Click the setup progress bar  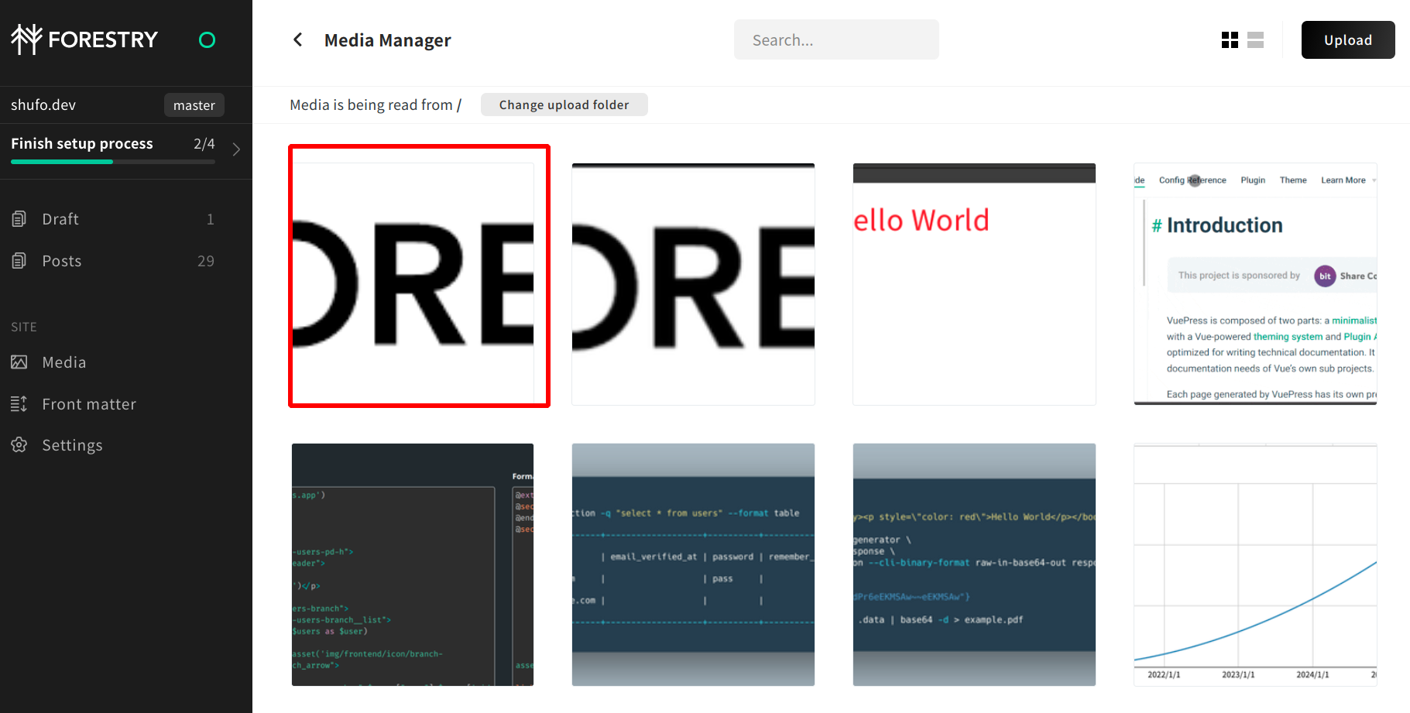112,162
